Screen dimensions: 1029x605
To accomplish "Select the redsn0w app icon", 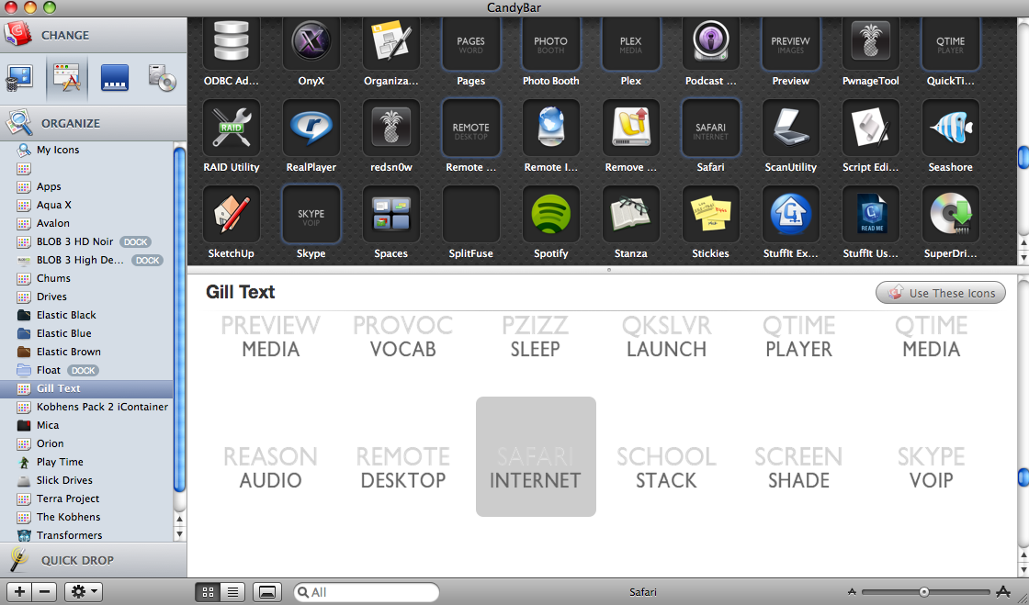I will [391, 128].
